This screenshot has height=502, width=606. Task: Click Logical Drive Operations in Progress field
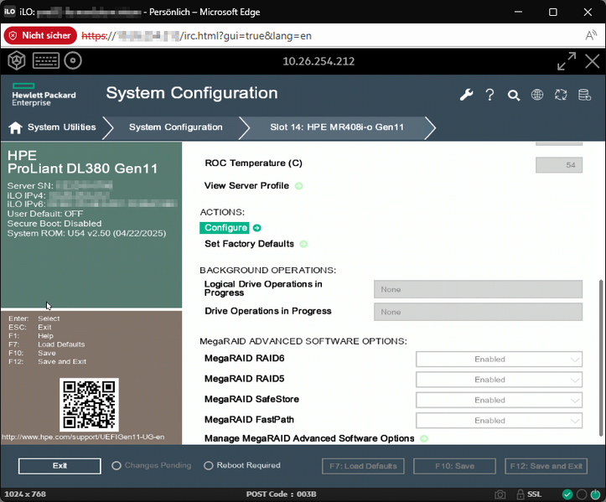tap(478, 289)
